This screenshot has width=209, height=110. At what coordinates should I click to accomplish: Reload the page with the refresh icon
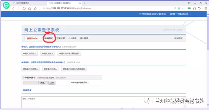point(24,8)
